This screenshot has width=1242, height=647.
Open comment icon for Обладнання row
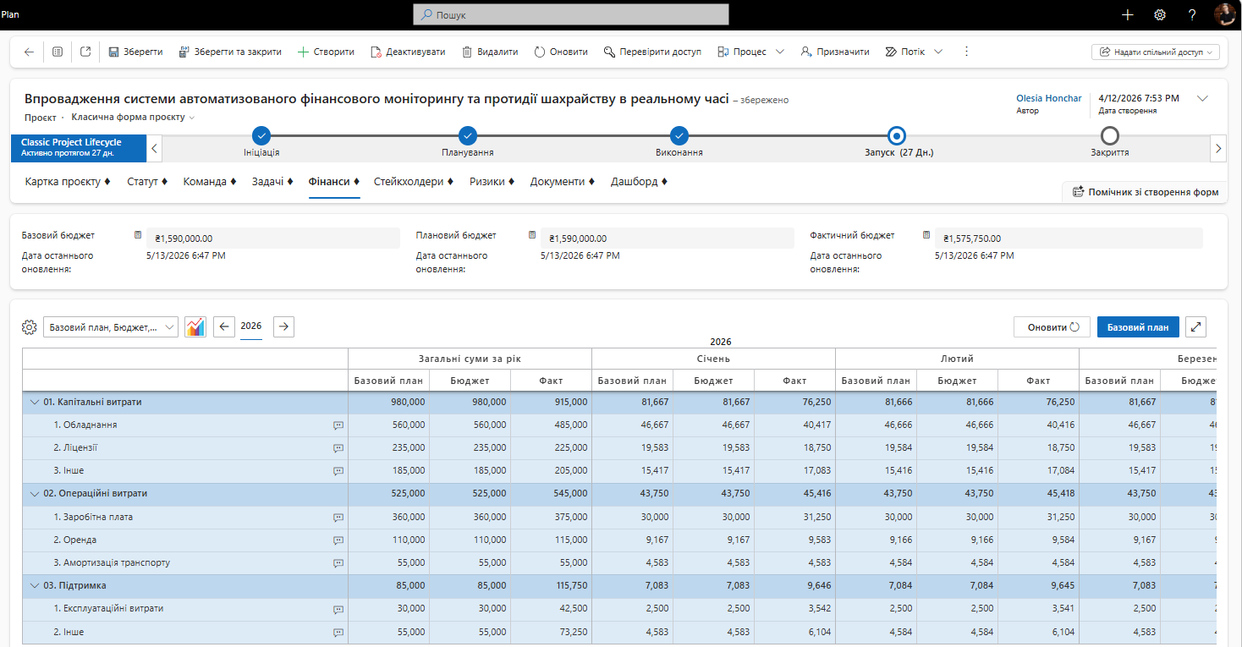[338, 425]
